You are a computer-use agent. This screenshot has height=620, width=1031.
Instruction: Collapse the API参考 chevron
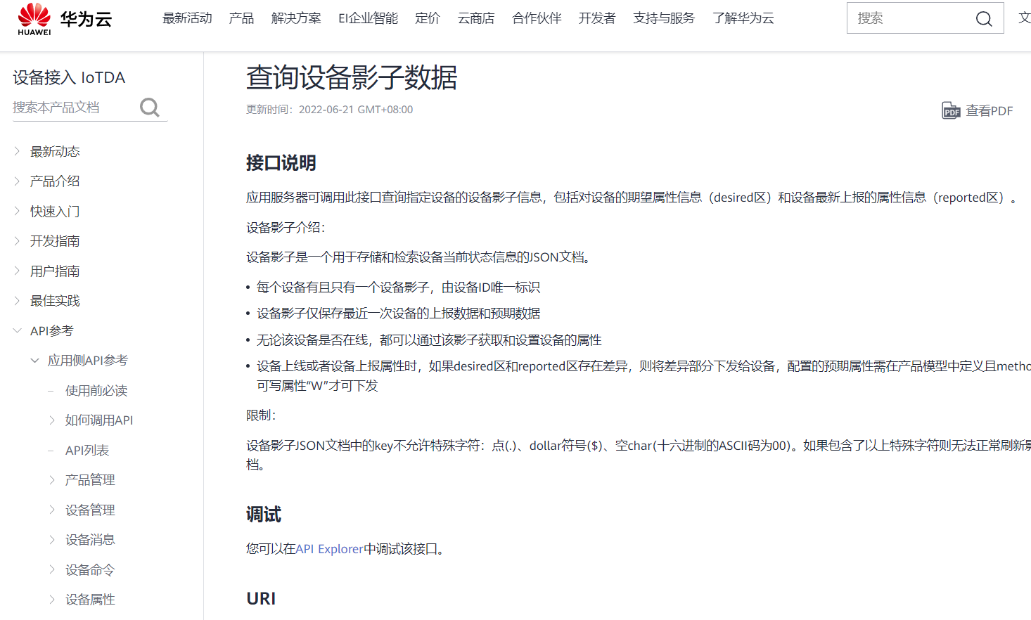point(17,330)
